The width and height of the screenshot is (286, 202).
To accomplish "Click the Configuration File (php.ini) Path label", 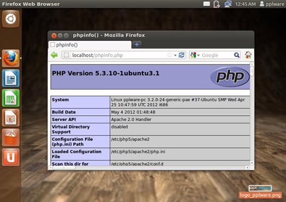I will tap(72, 142).
